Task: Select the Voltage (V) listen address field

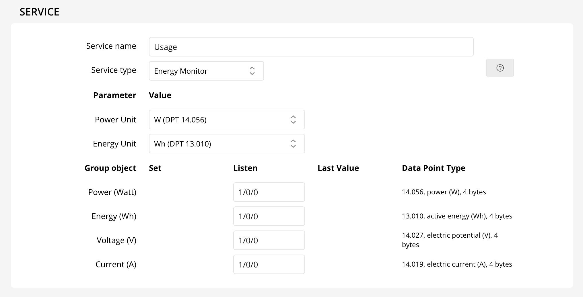Action: click(x=269, y=240)
